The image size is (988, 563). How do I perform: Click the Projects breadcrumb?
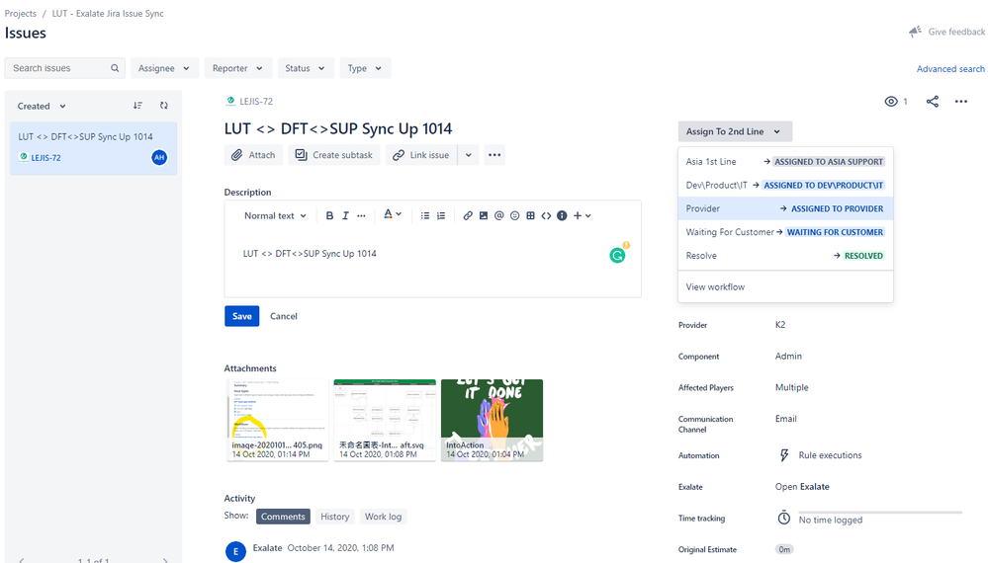coord(20,13)
